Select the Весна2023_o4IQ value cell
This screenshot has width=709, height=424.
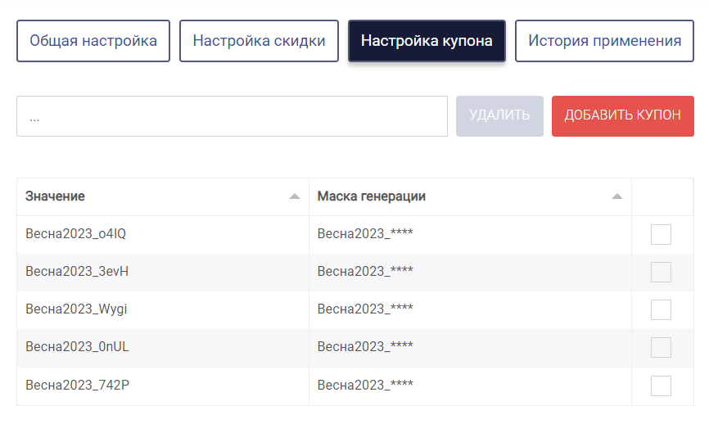point(75,234)
